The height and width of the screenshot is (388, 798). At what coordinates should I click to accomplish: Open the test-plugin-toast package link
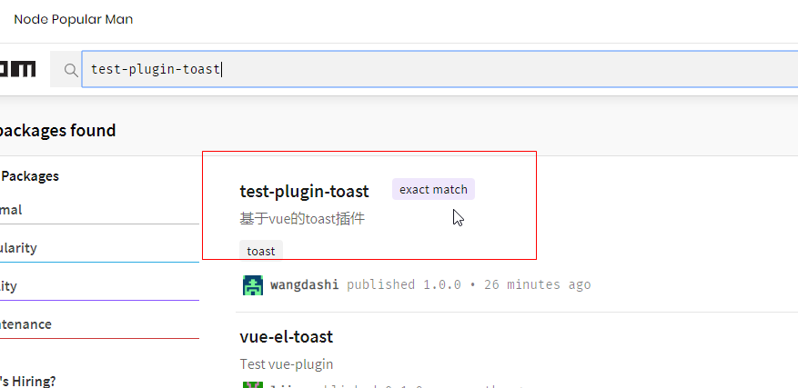point(304,191)
